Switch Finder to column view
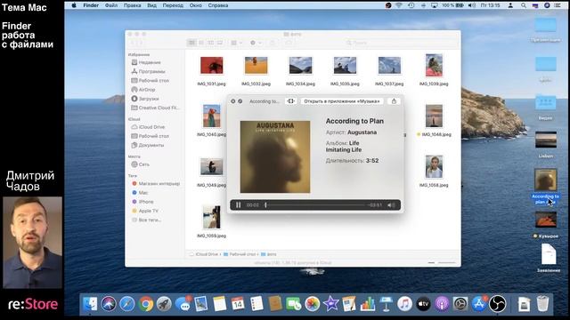Screen dimensions: 570x320 pos(210,43)
